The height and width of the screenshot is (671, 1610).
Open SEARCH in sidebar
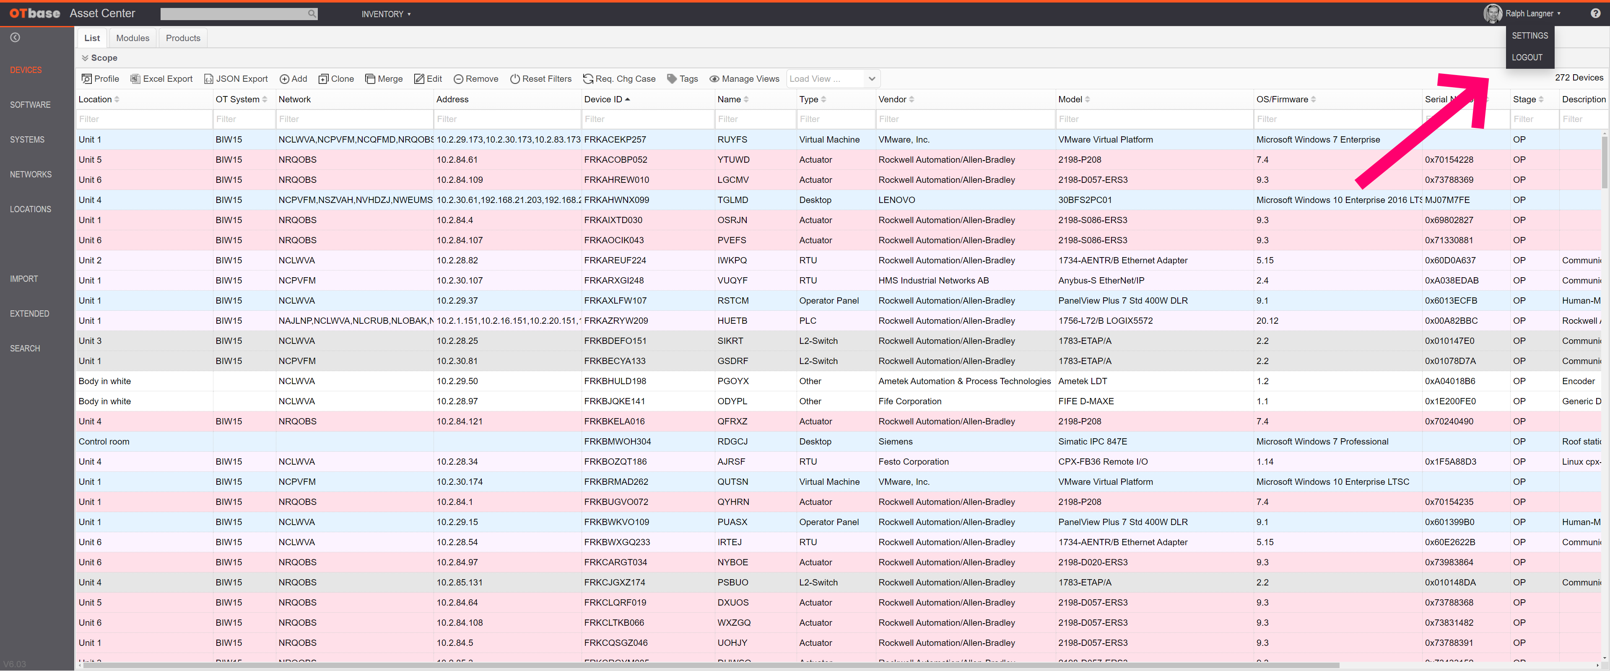pyautogui.click(x=25, y=349)
